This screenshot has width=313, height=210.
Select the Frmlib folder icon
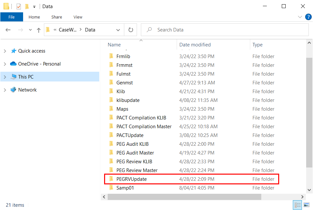111,56
